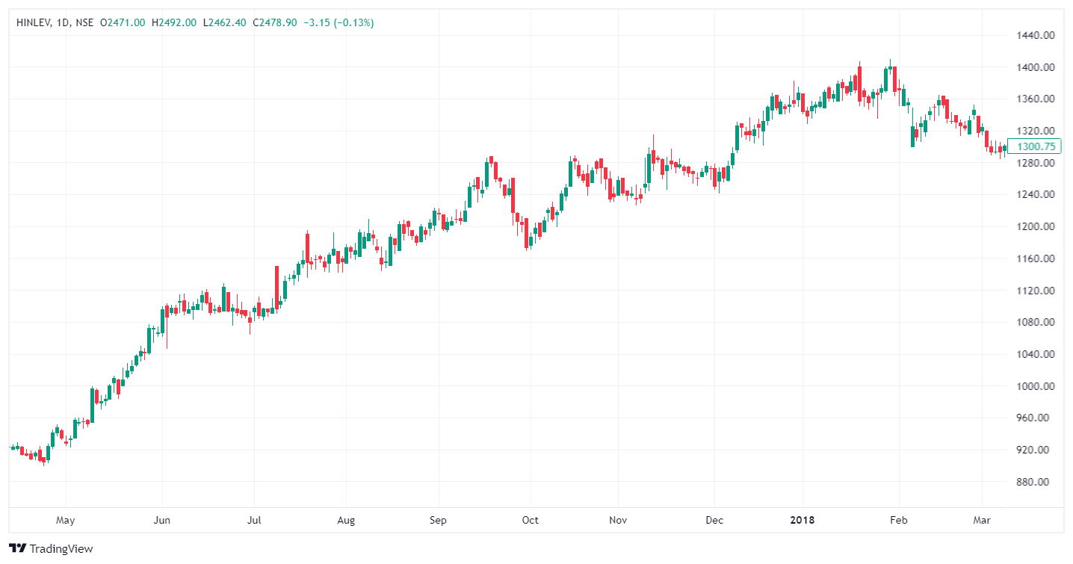Click the 2018 label on time axis
The image size is (1073, 564).
[803, 520]
